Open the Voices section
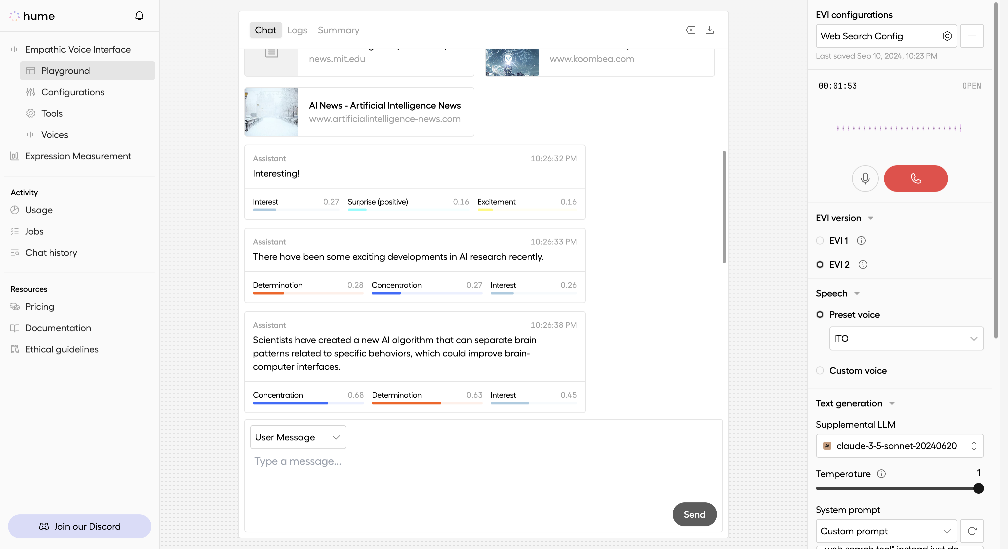Image resolution: width=1008 pixels, height=549 pixels. coord(54,135)
